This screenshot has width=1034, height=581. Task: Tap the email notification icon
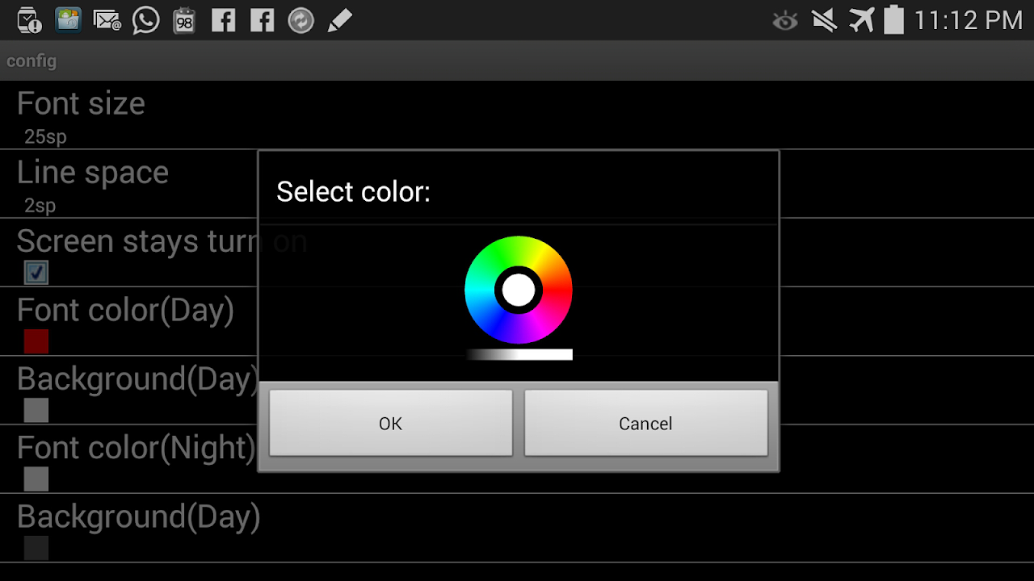tap(107, 20)
